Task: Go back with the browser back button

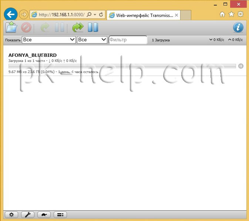Action: click(11, 14)
